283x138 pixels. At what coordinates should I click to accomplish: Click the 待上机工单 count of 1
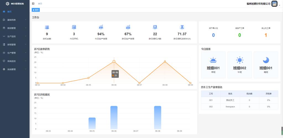[x=266, y=35]
